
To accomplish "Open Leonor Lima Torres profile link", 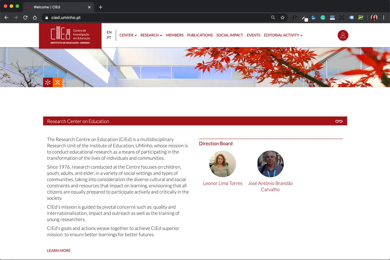I will (x=223, y=183).
